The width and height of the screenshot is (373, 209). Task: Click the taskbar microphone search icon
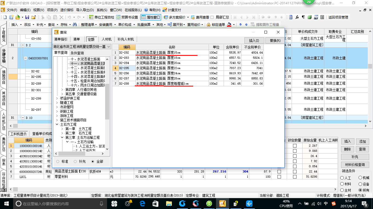point(102,204)
